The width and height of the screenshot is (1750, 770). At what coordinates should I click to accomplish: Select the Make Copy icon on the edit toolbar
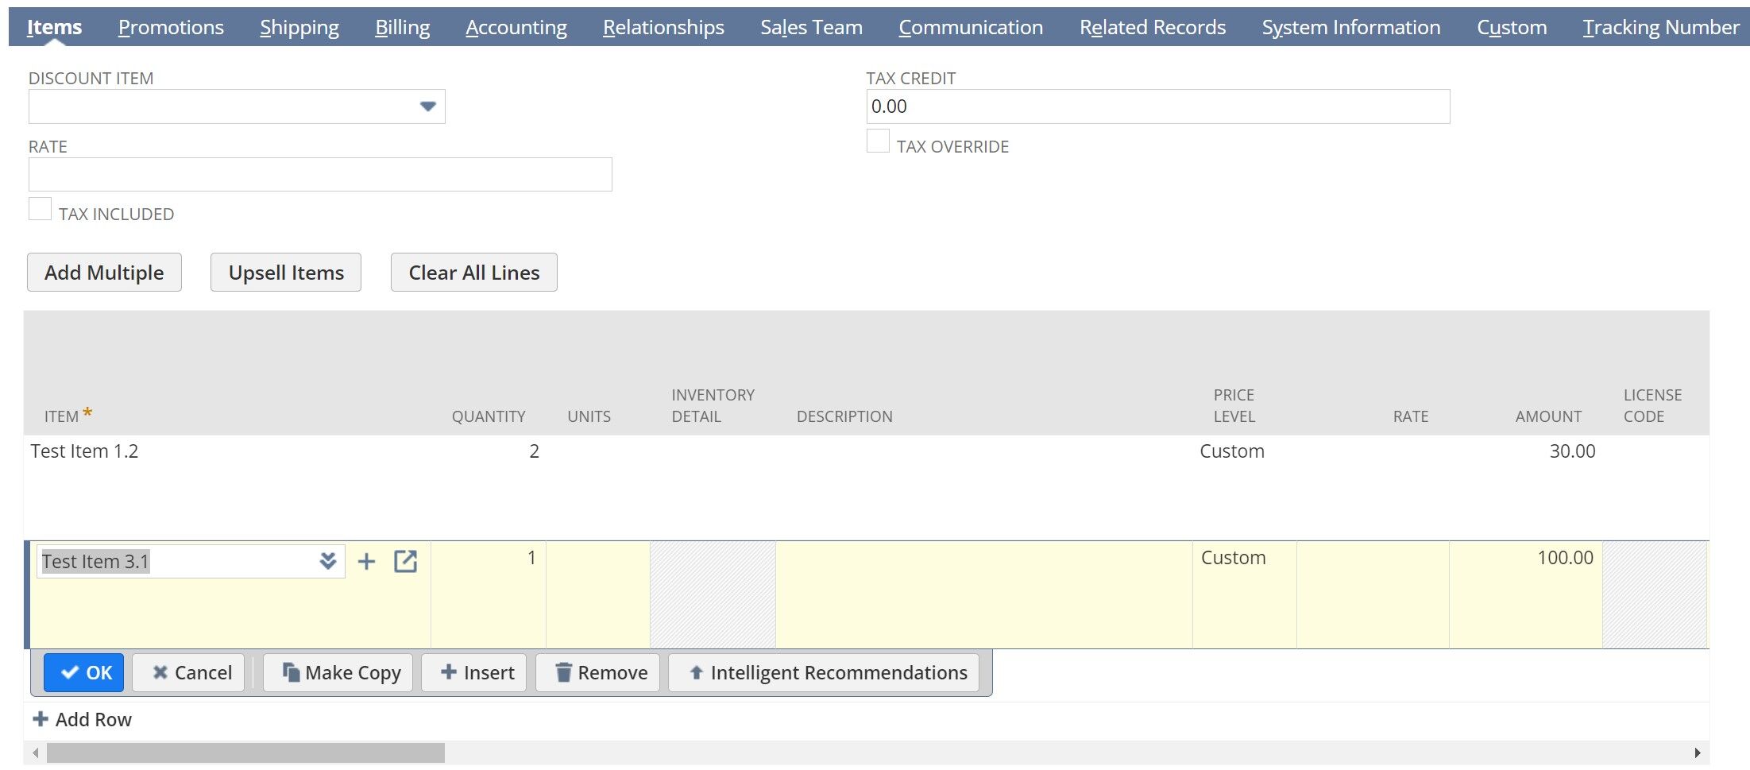click(x=291, y=672)
